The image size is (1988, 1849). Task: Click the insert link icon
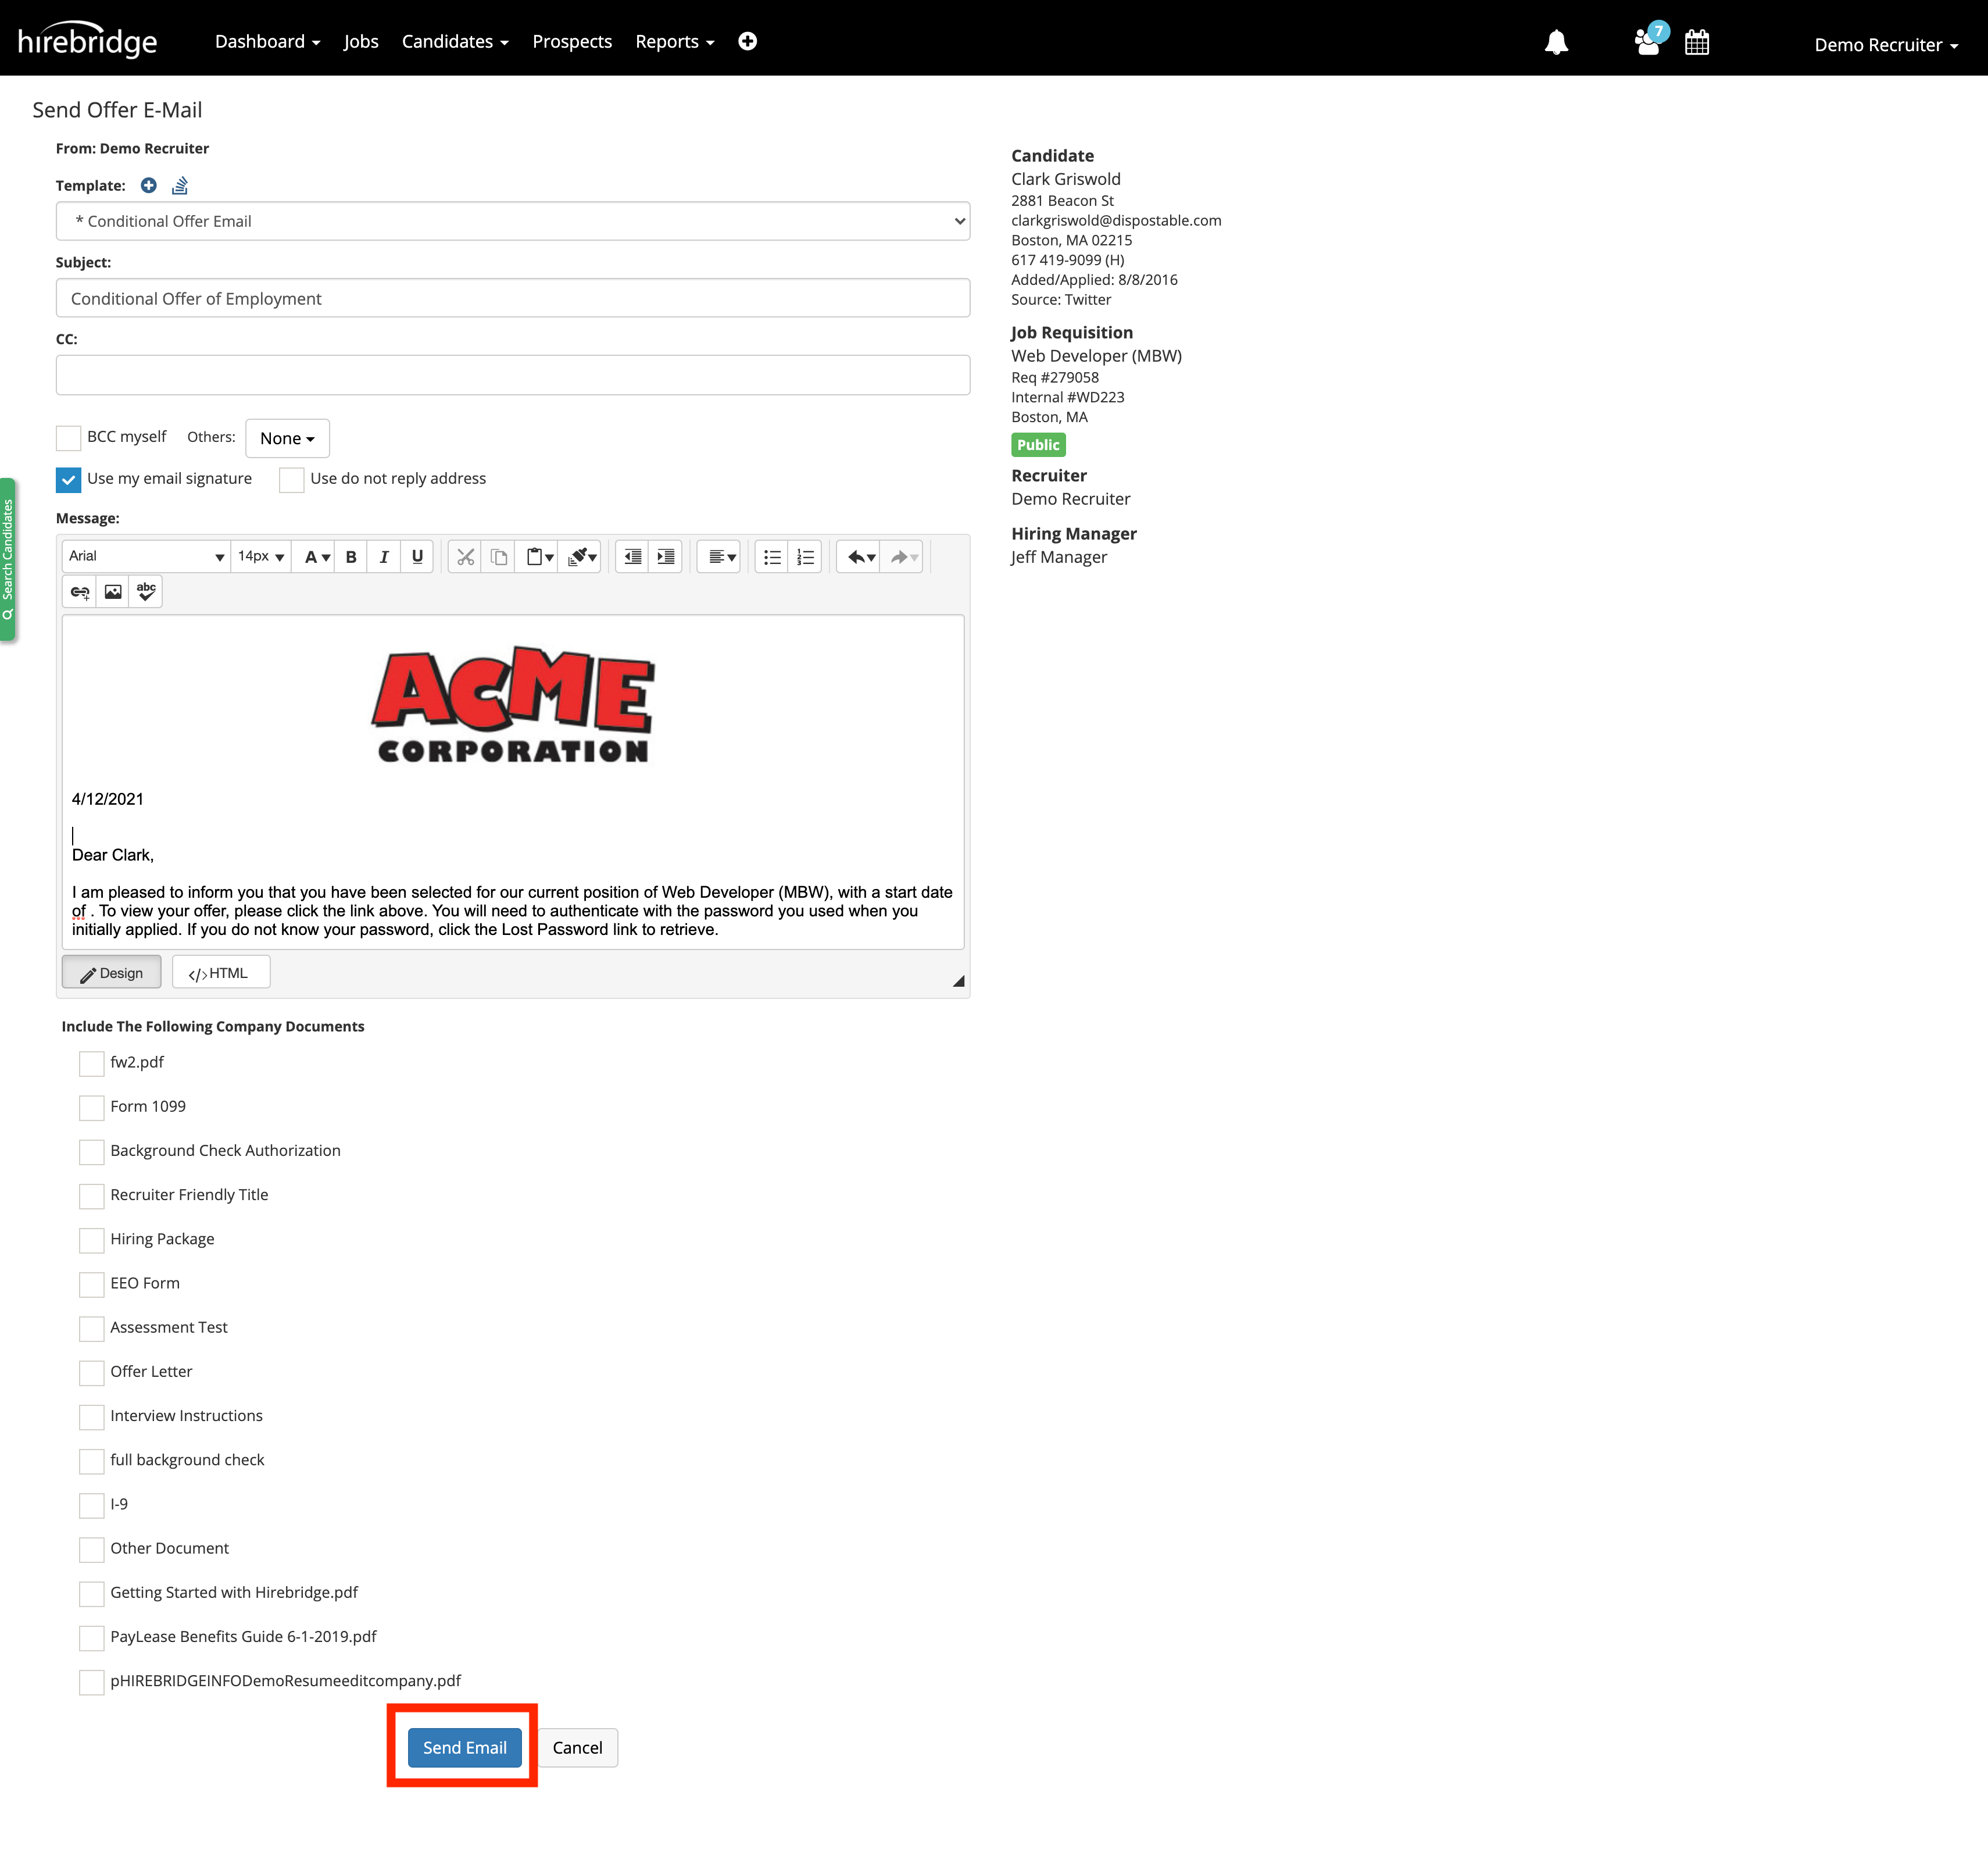click(79, 591)
